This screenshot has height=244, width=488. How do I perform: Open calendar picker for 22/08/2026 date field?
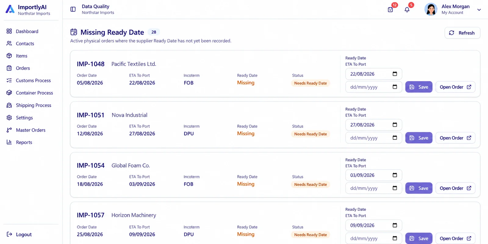(x=395, y=74)
